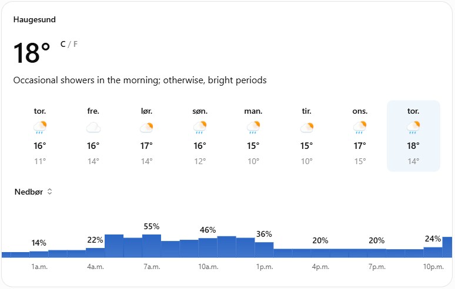This screenshot has height=289, width=455.
Task: Select Celsius temperature unit
Action: (x=63, y=44)
